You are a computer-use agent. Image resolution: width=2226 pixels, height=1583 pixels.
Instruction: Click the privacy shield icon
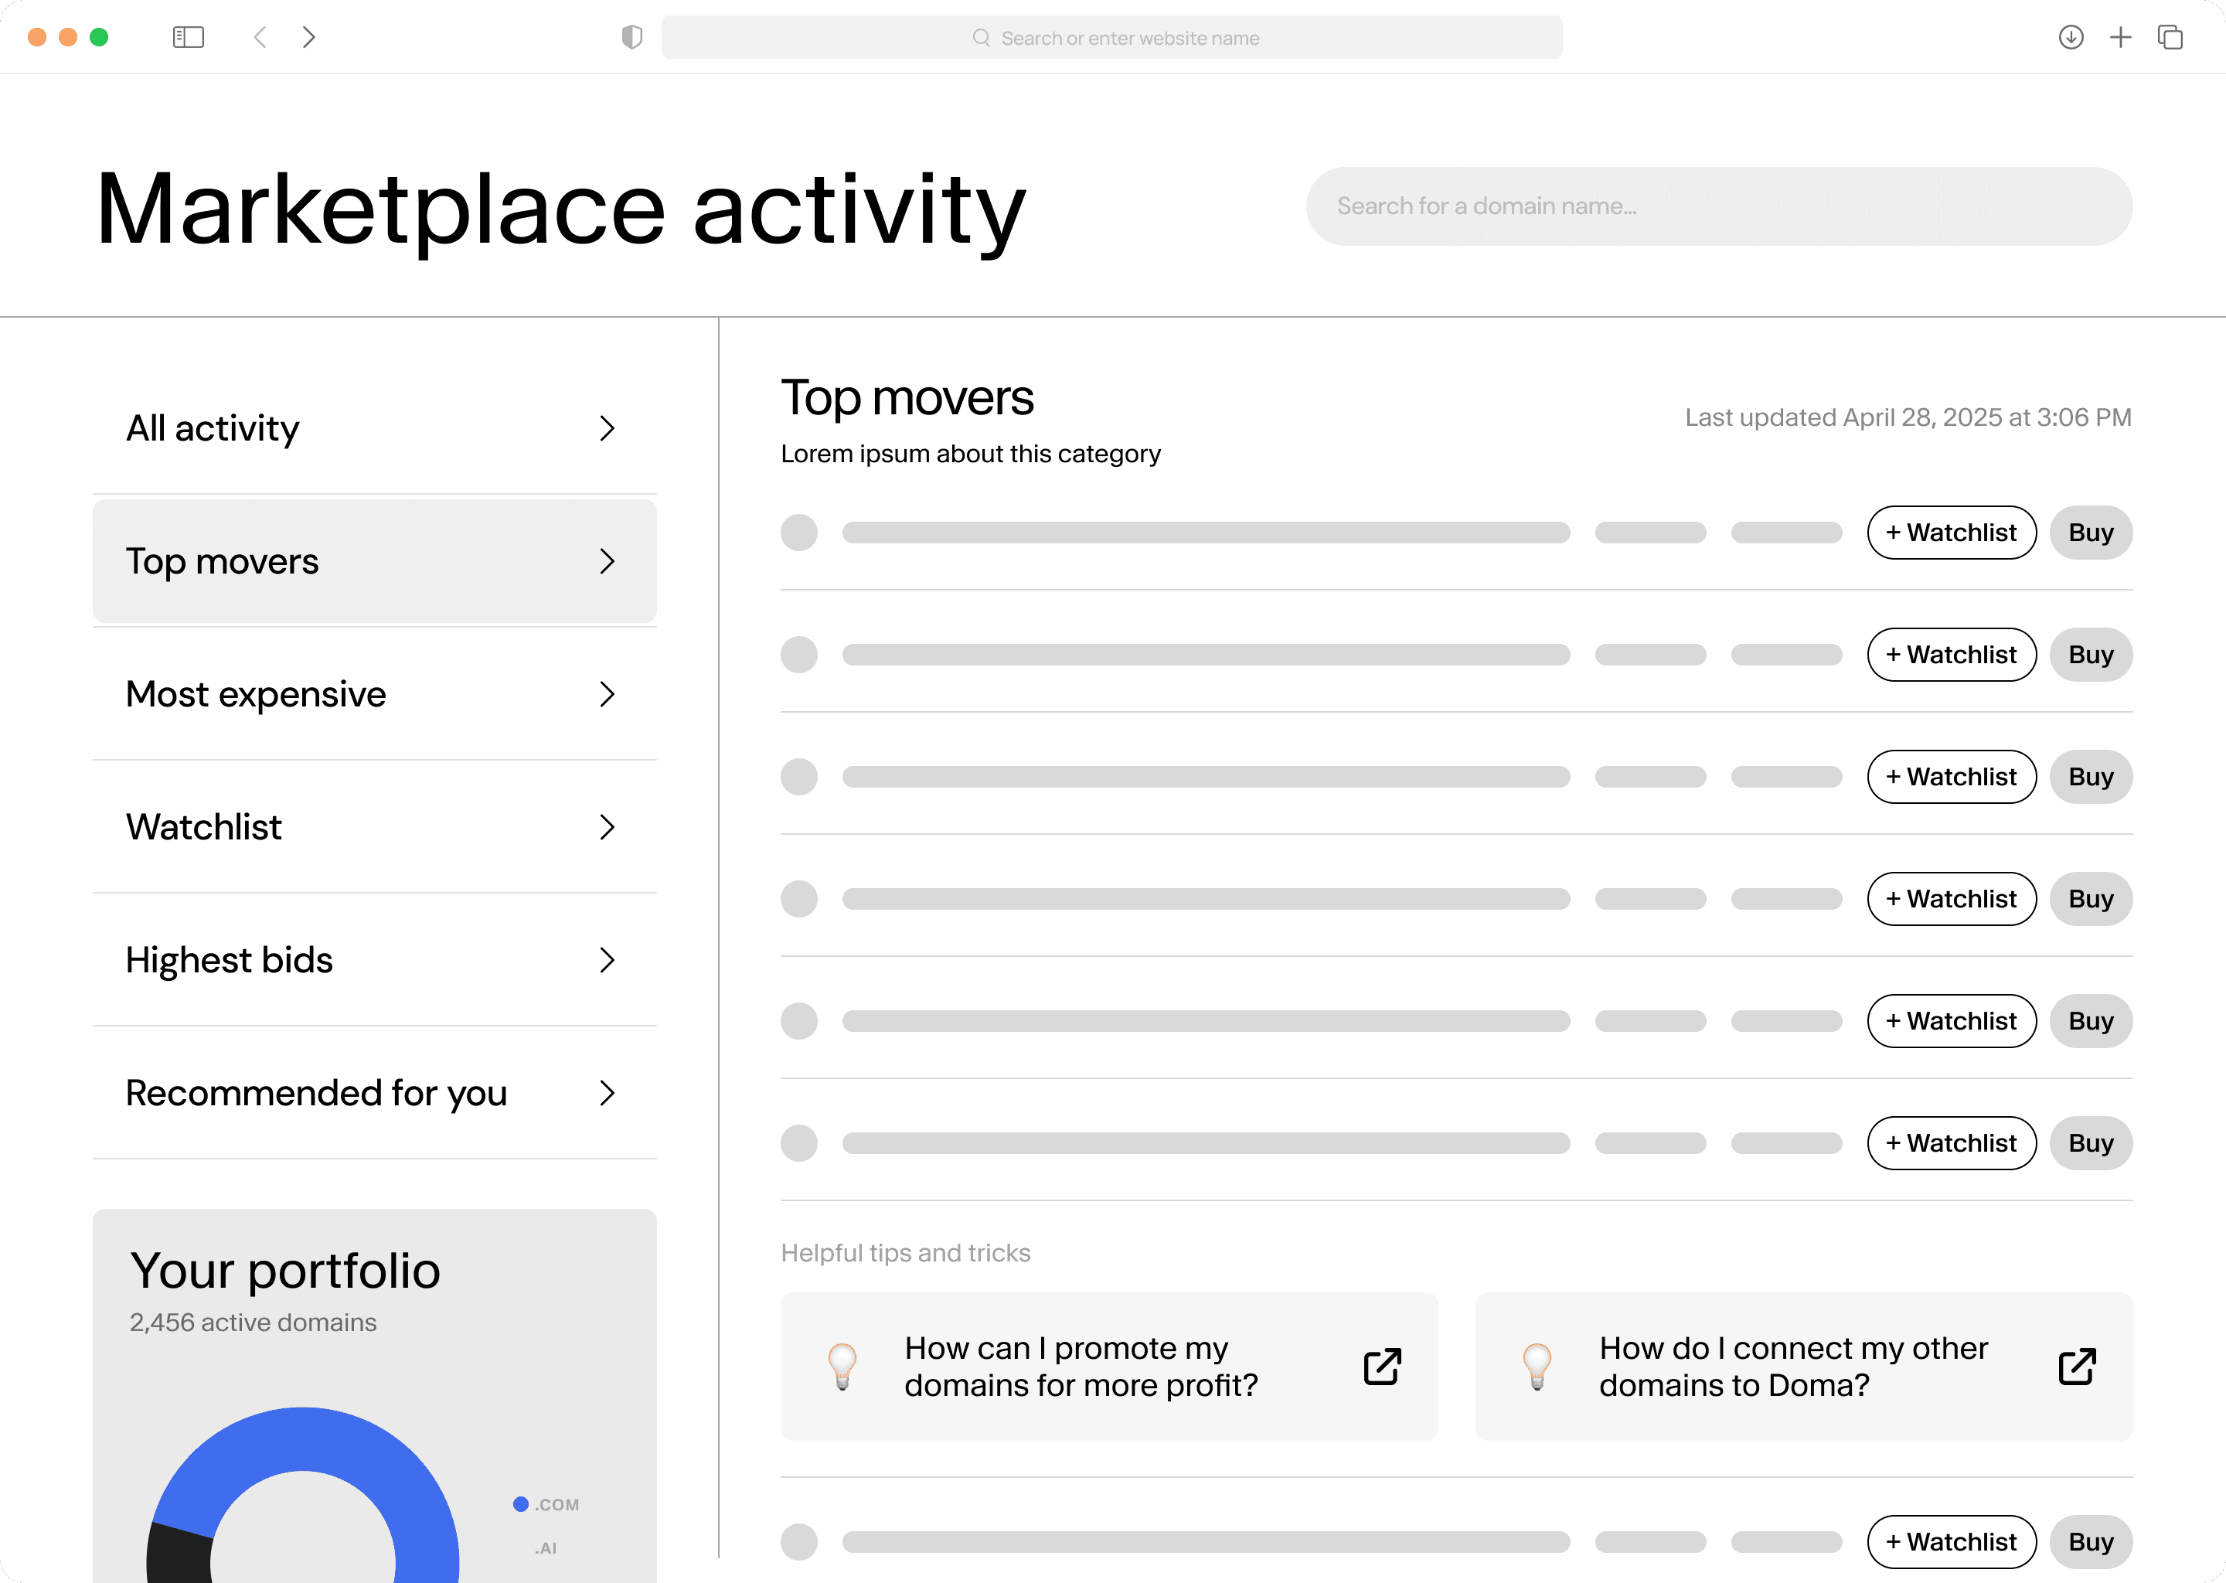(631, 37)
